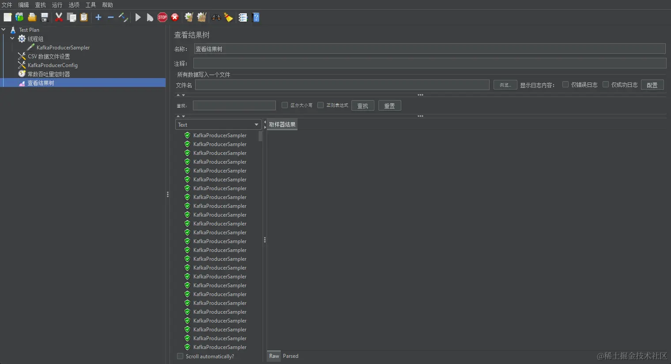
Task: Toggle the 正则表达式 regex checkbox
Action: click(320, 105)
